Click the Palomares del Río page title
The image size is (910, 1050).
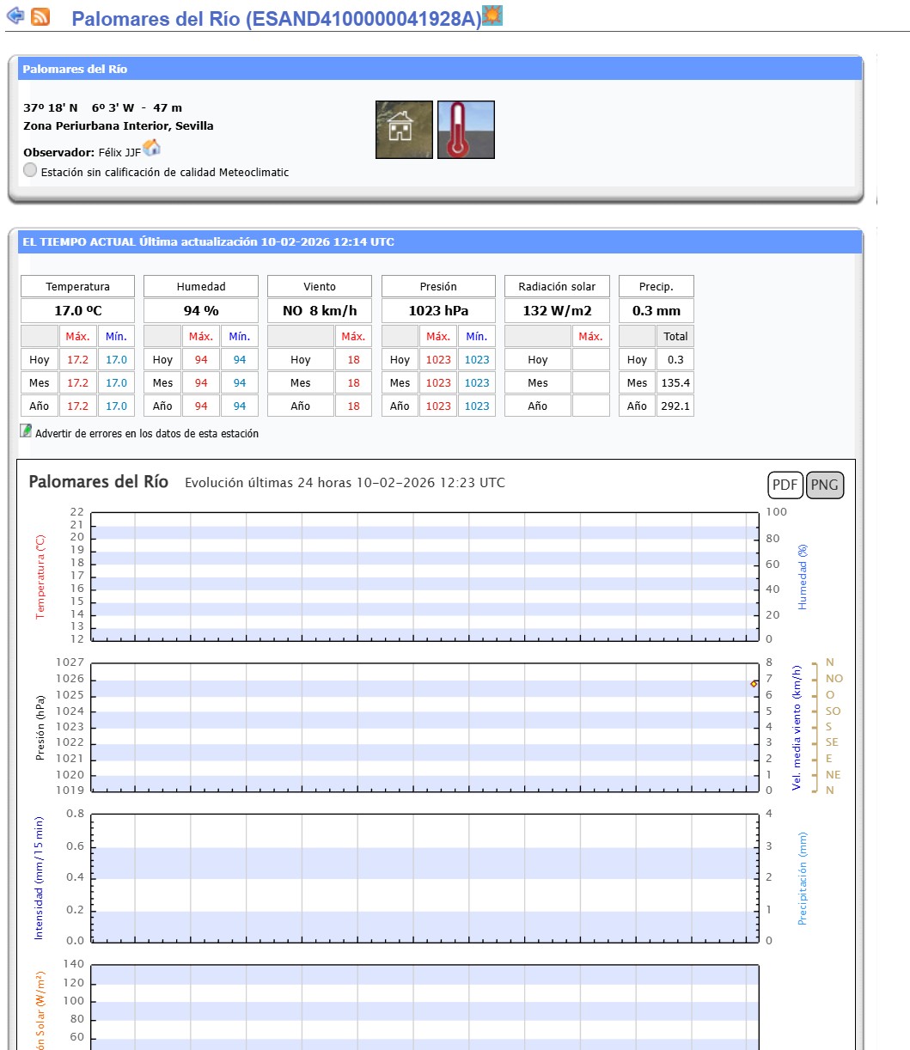(x=276, y=20)
